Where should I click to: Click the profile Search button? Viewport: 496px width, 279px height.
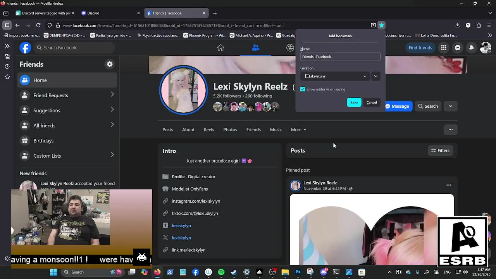tap(428, 106)
